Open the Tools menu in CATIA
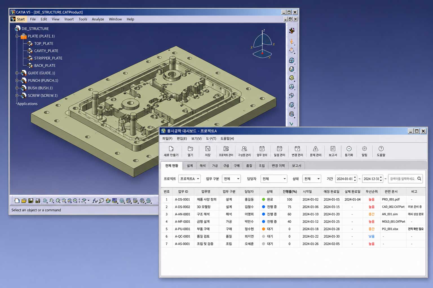This screenshot has width=433, height=288. coord(83,19)
